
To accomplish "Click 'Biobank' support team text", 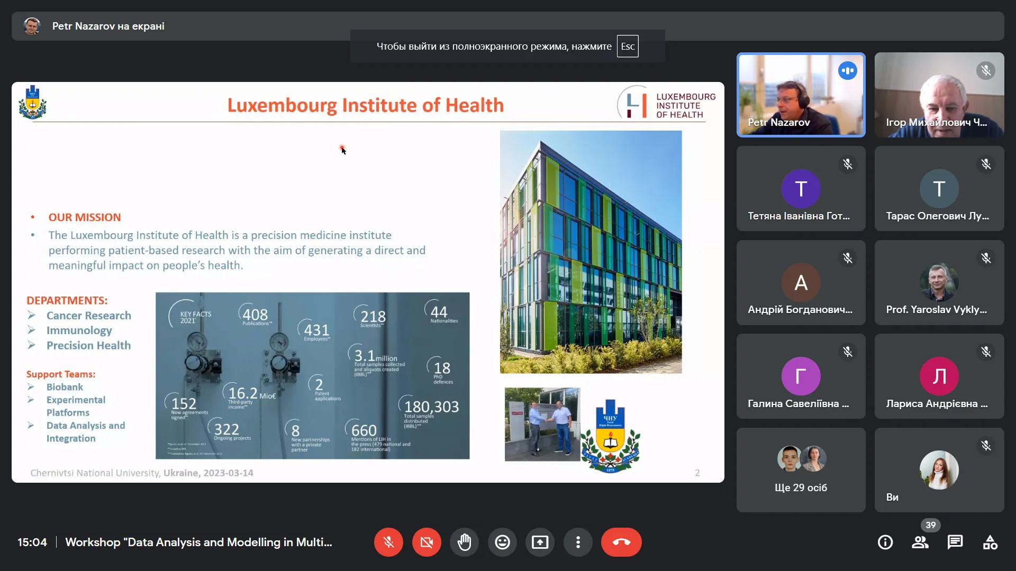I will tap(65, 387).
